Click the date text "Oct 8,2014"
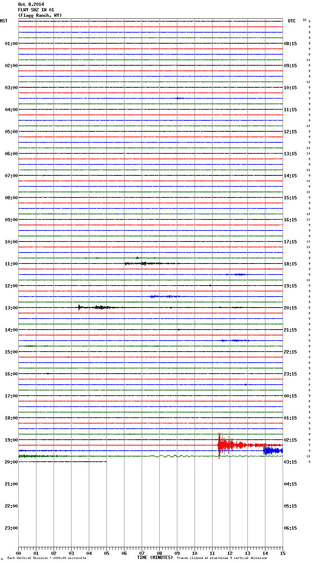The height and width of the screenshot is (563, 312). tap(31, 4)
